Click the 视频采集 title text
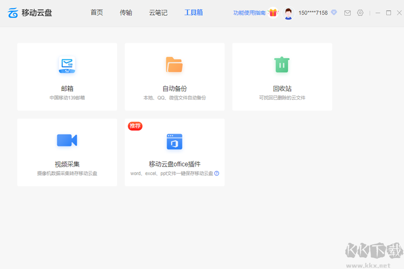The height and width of the screenshot is (269, 404). [x=67, y=164]
